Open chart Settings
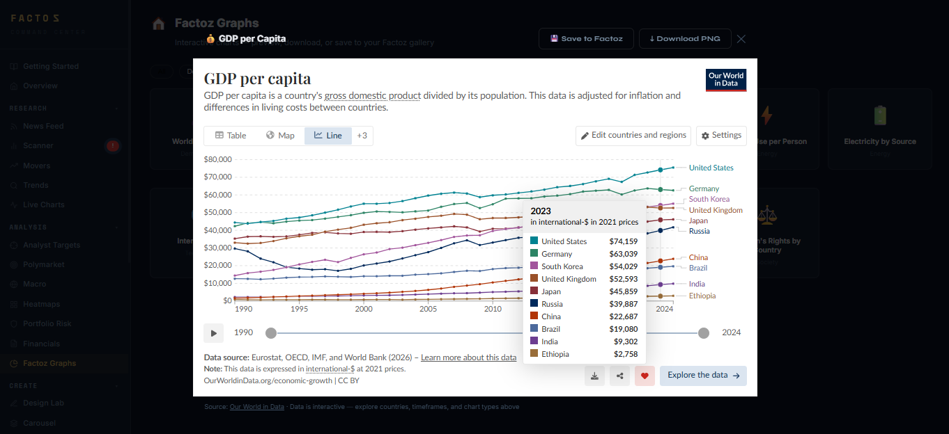 point(721,136)
